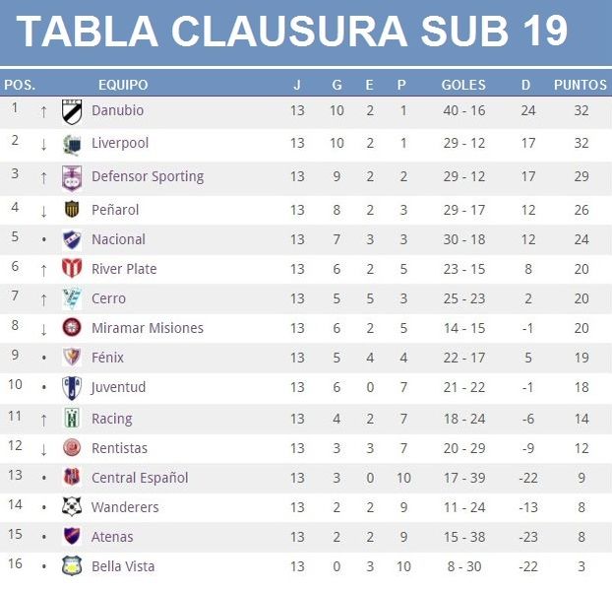This screenshot has height=590, width=612.
Task: Click the Peñarol yellow-black shield icon
Action: pyautogui.click(x=72, y=209)
